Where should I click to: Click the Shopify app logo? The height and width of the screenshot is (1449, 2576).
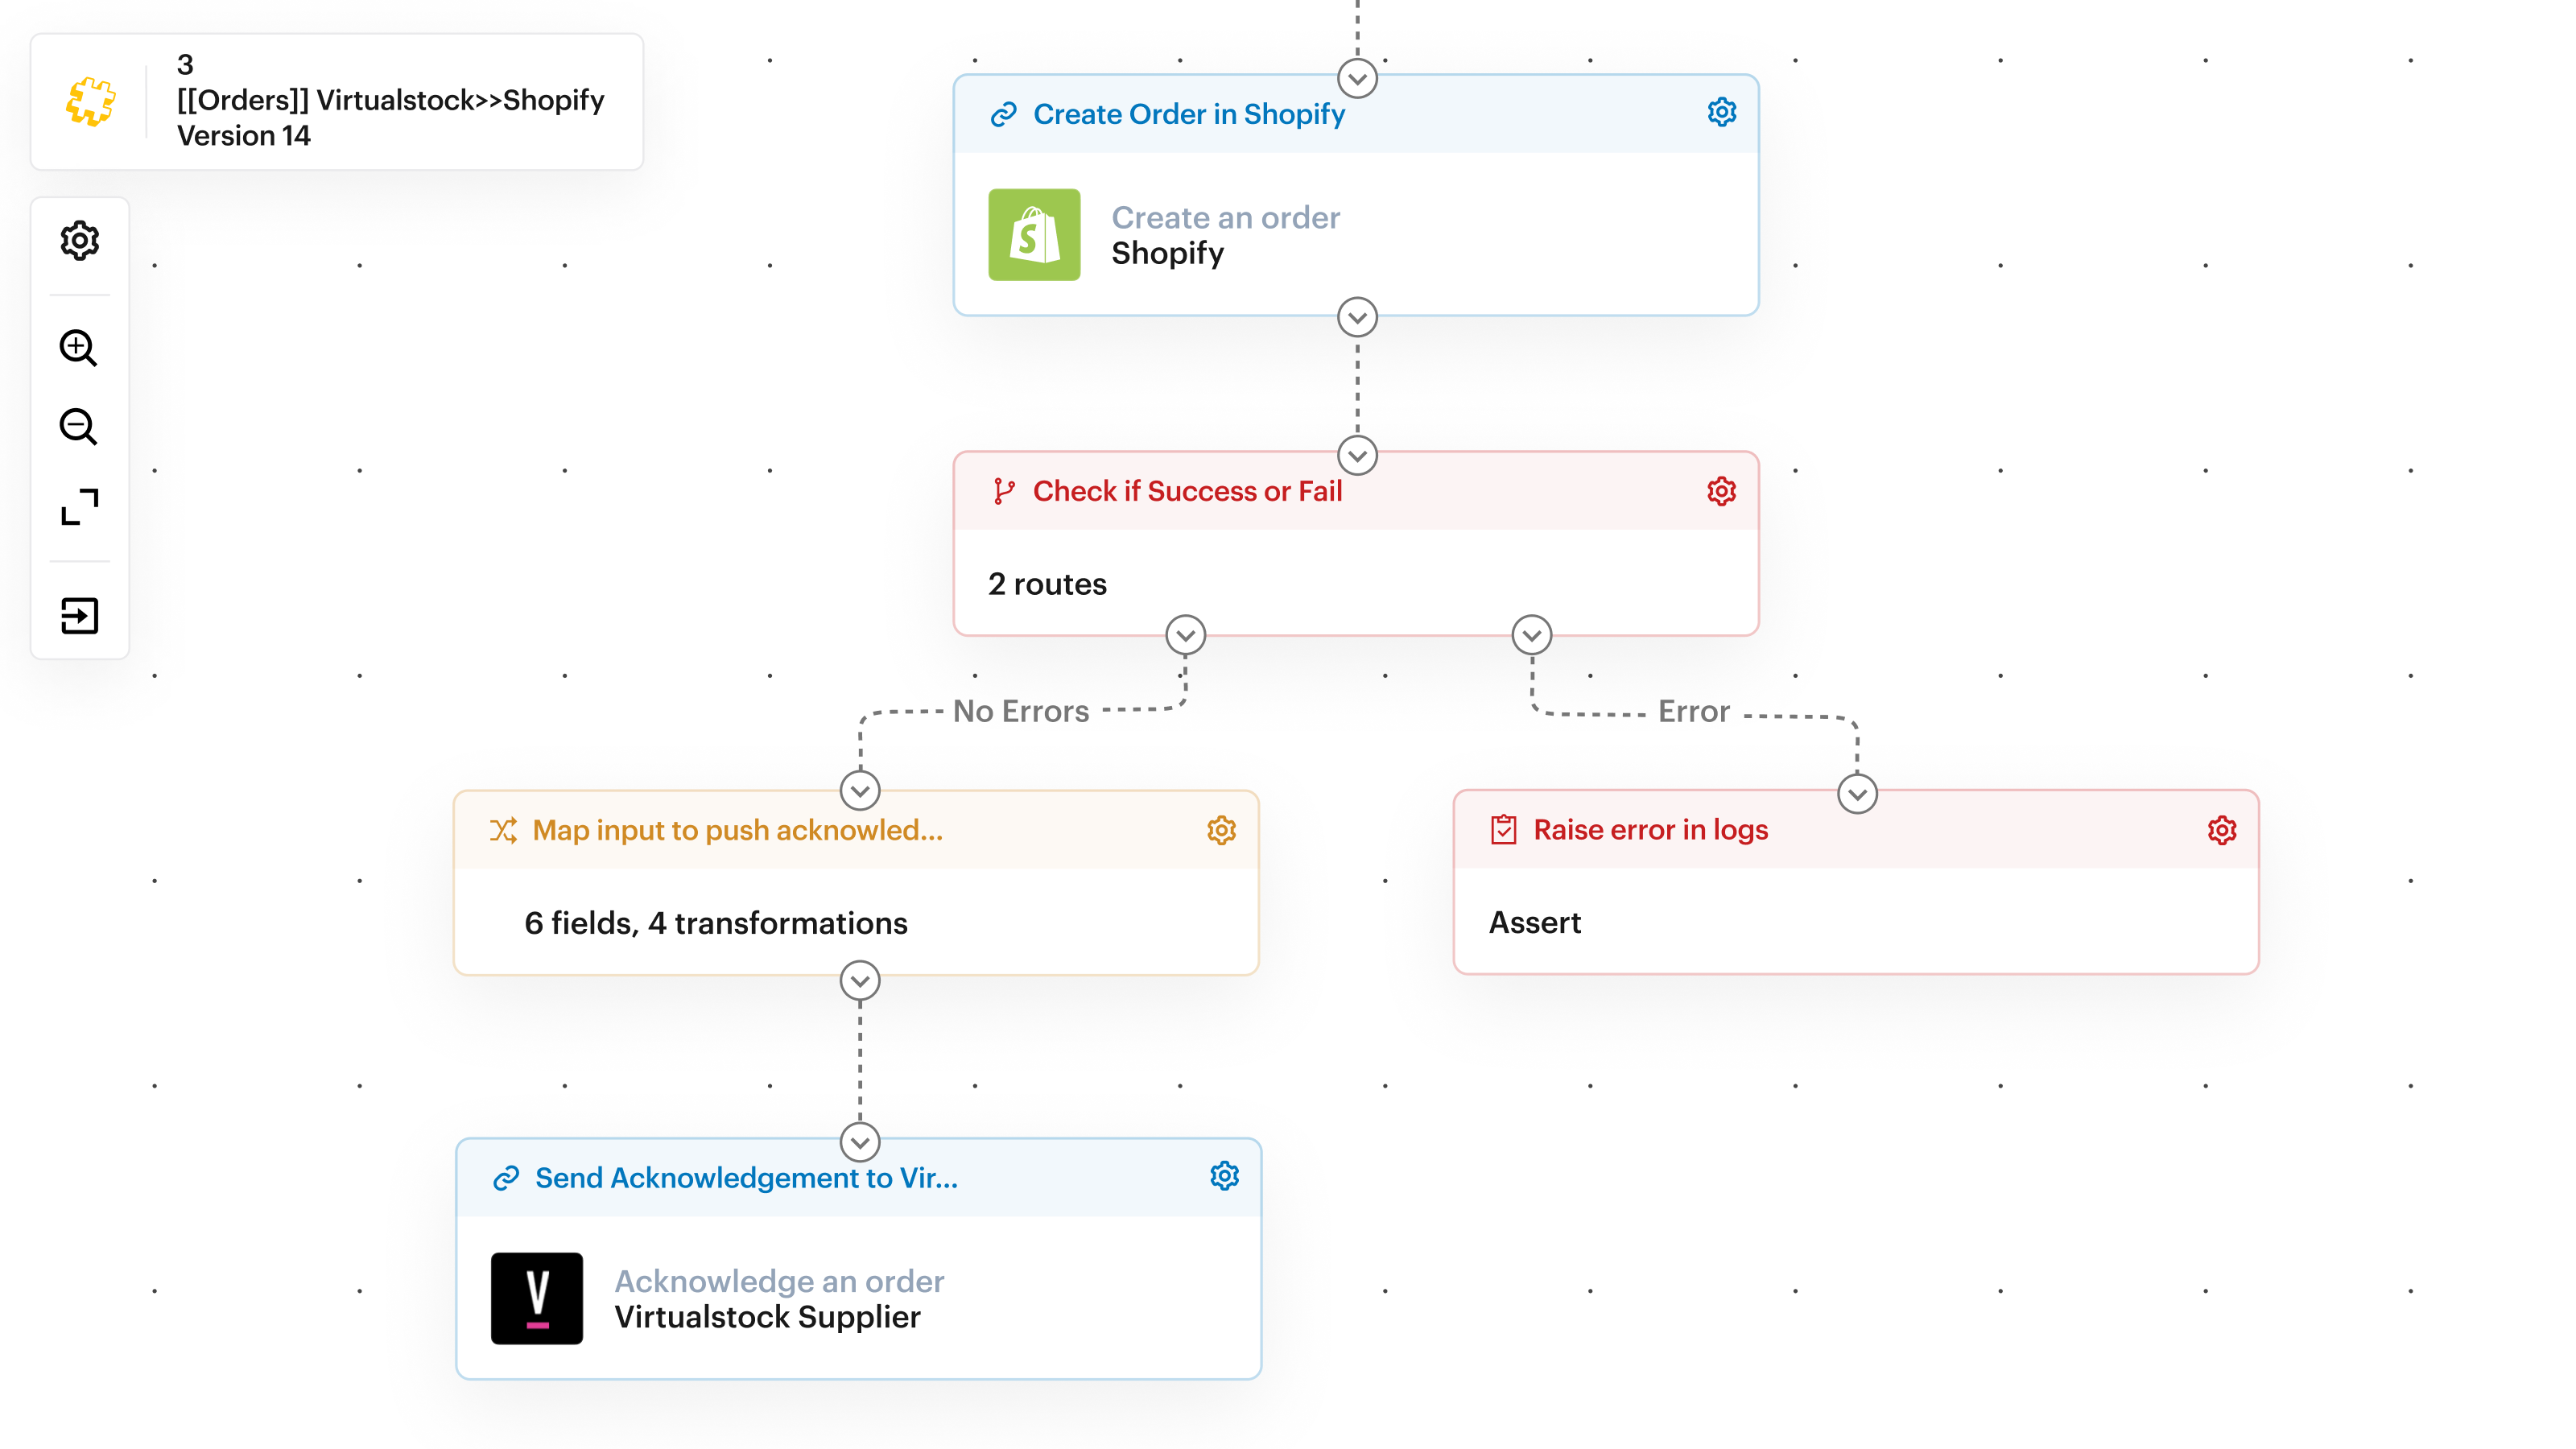pyautogui.click(x=1034, y=235)
